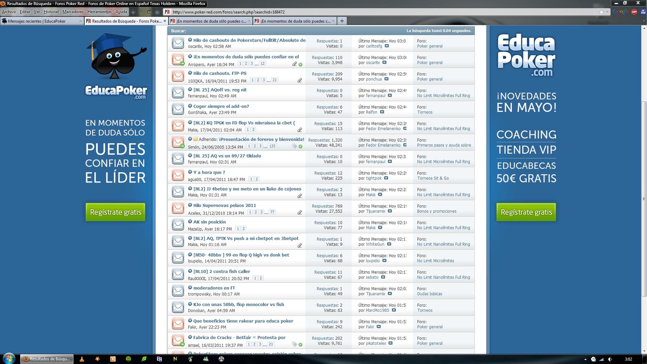Jump to last post by sebato icon

[383, 278]
